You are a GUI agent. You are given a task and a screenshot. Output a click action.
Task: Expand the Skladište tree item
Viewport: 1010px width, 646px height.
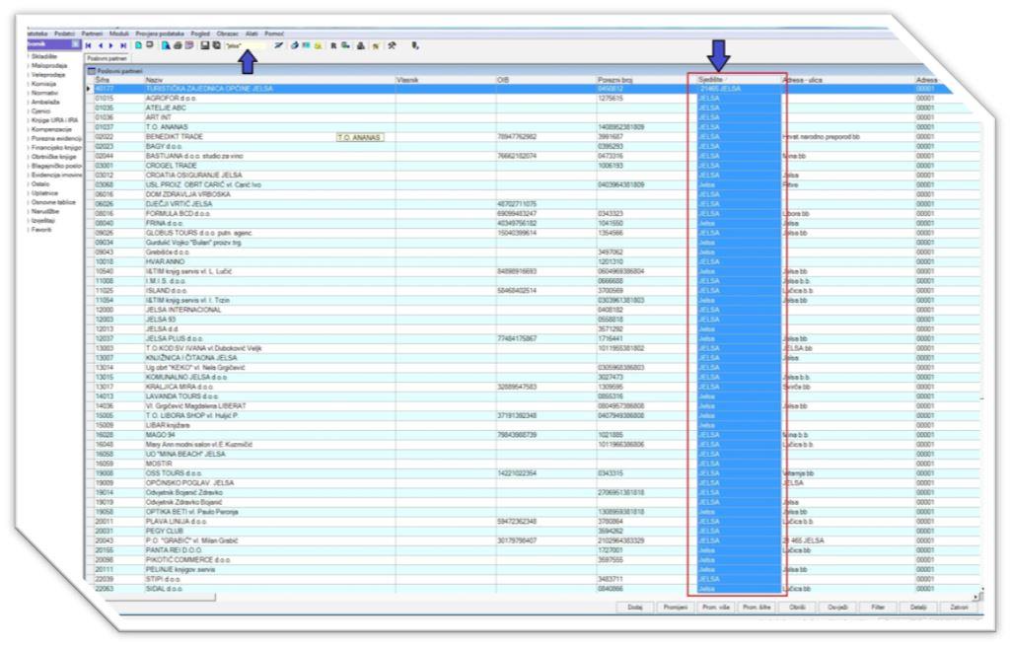46,56
